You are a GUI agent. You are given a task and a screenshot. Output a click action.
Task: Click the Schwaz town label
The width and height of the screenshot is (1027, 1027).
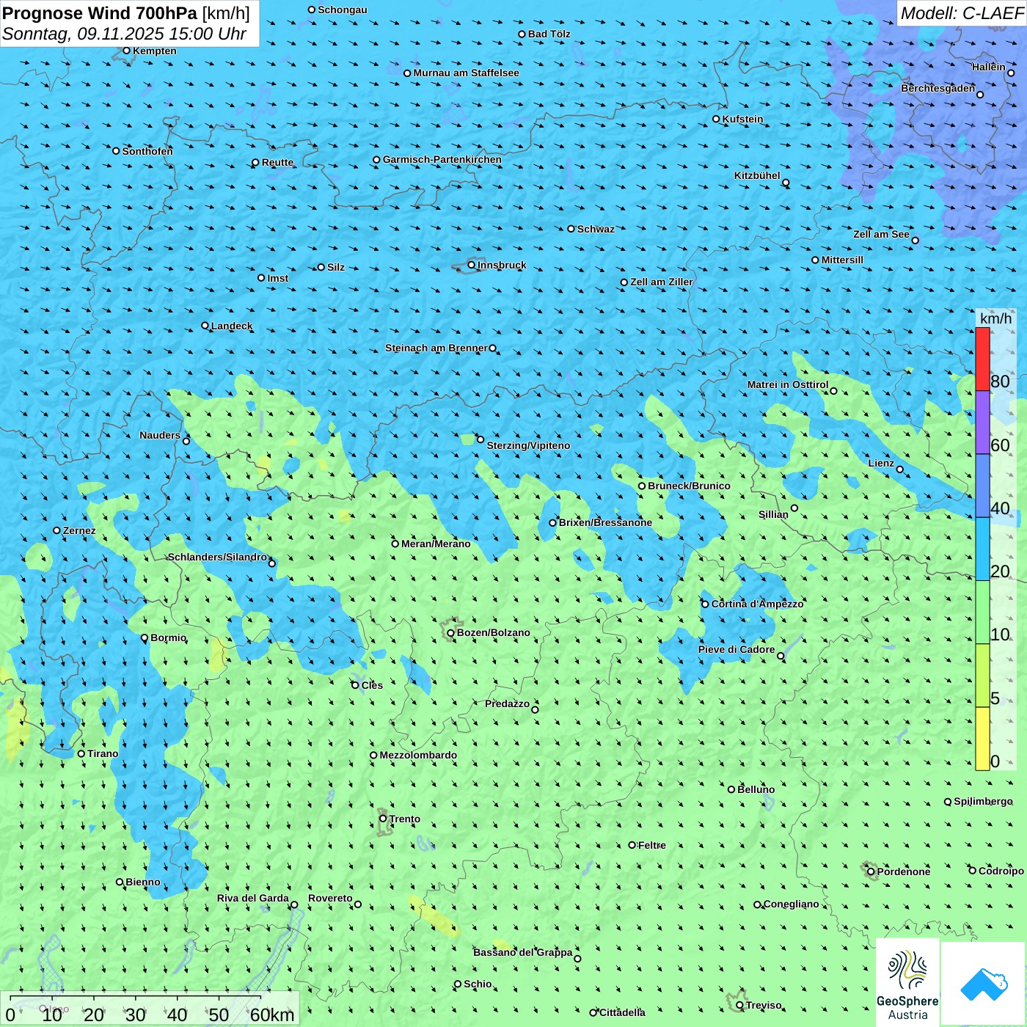(596, 229)
